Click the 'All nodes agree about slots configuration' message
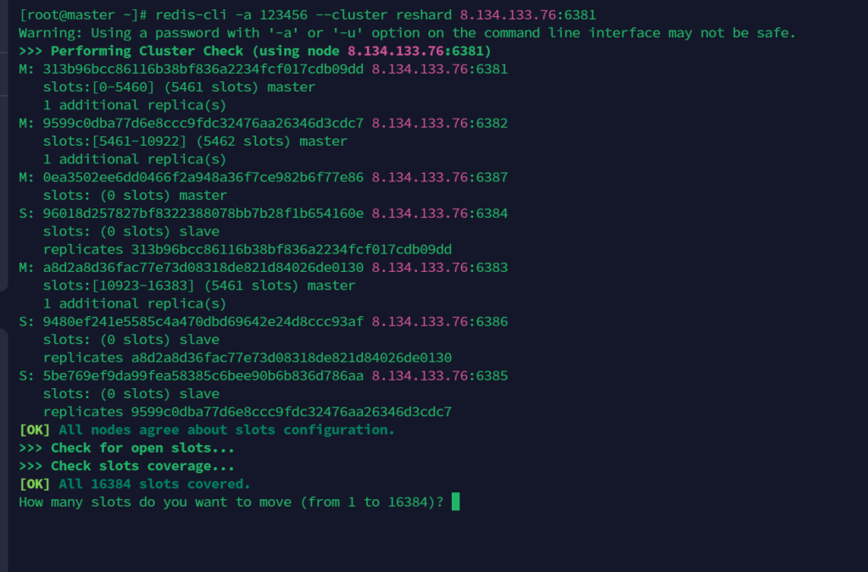This screenshot has height=572, width=868. (x=226, y=430)
